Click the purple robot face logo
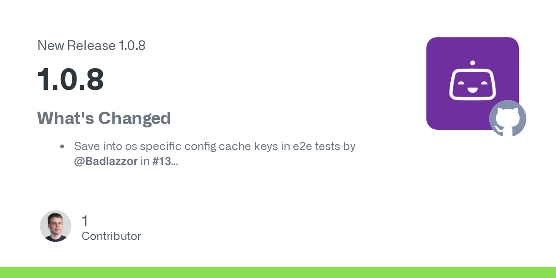 coord(473,83)
